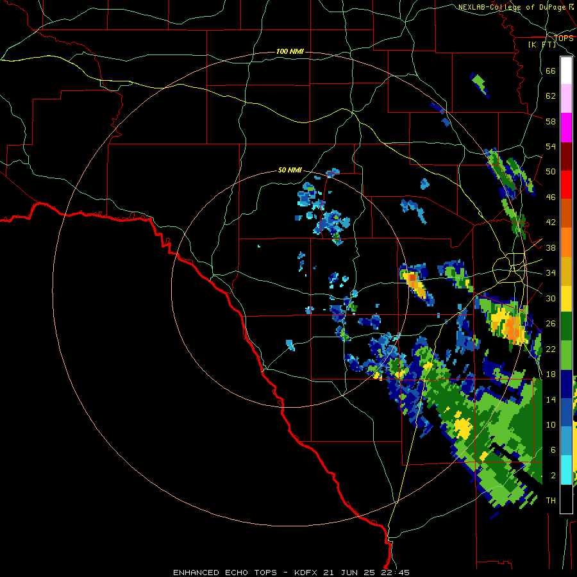
Task: Click the black TH legend block
Action: 566,498
